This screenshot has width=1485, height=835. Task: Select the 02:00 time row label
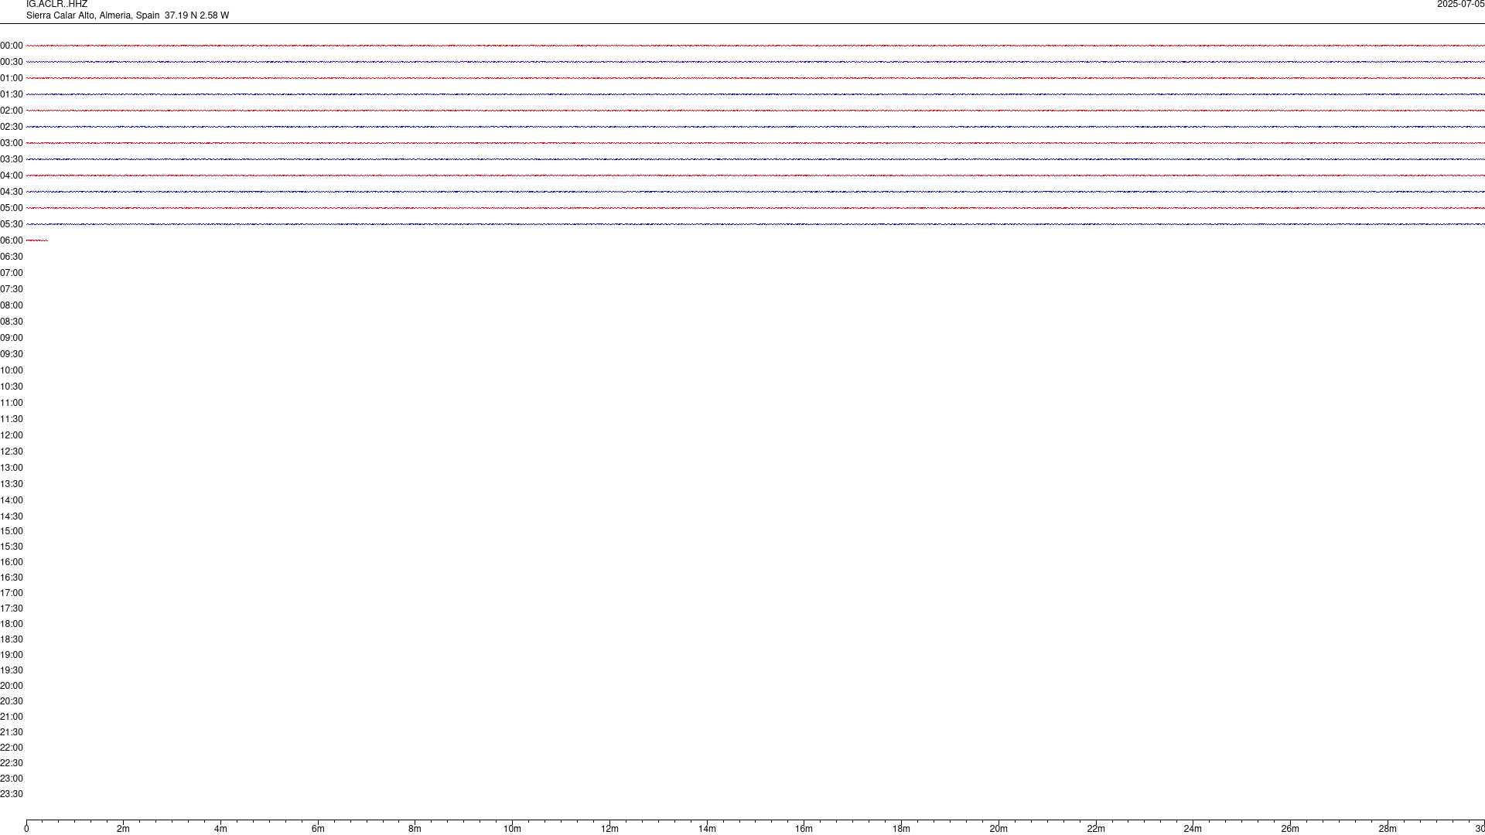[12, 111]
